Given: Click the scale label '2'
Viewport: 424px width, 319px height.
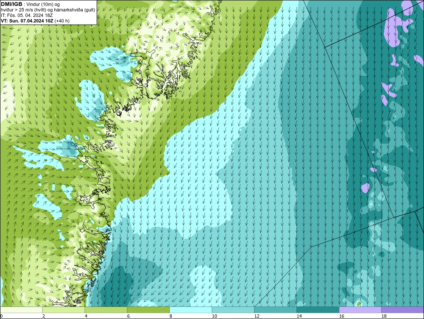Looking at the screenshot, I should (x=44, y=316).
